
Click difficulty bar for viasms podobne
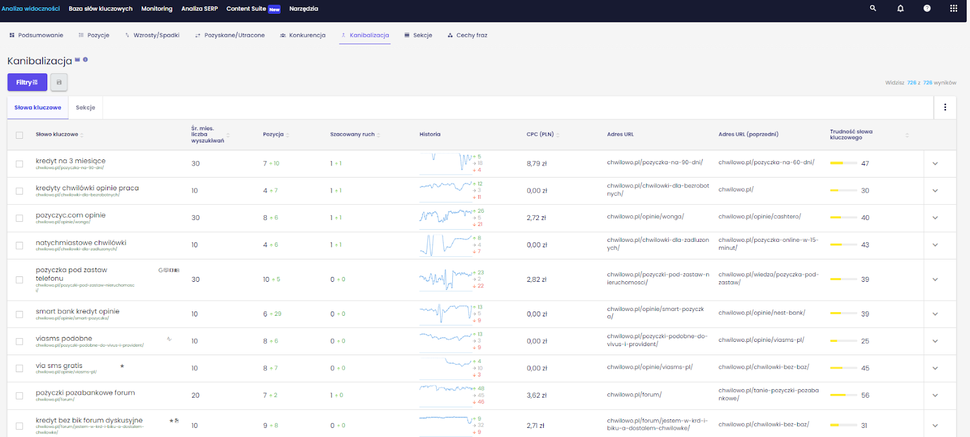click(843, 341)
